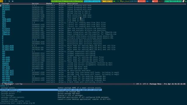Screen dimensions: 187x105
Task: Click the green date and time block
Action: 173,1
